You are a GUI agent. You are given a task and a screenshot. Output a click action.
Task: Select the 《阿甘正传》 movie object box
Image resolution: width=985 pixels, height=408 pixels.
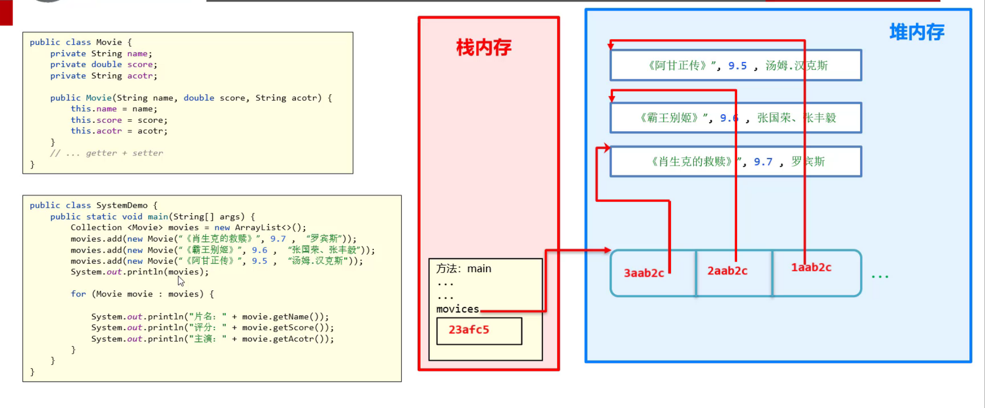click(736, 65)
